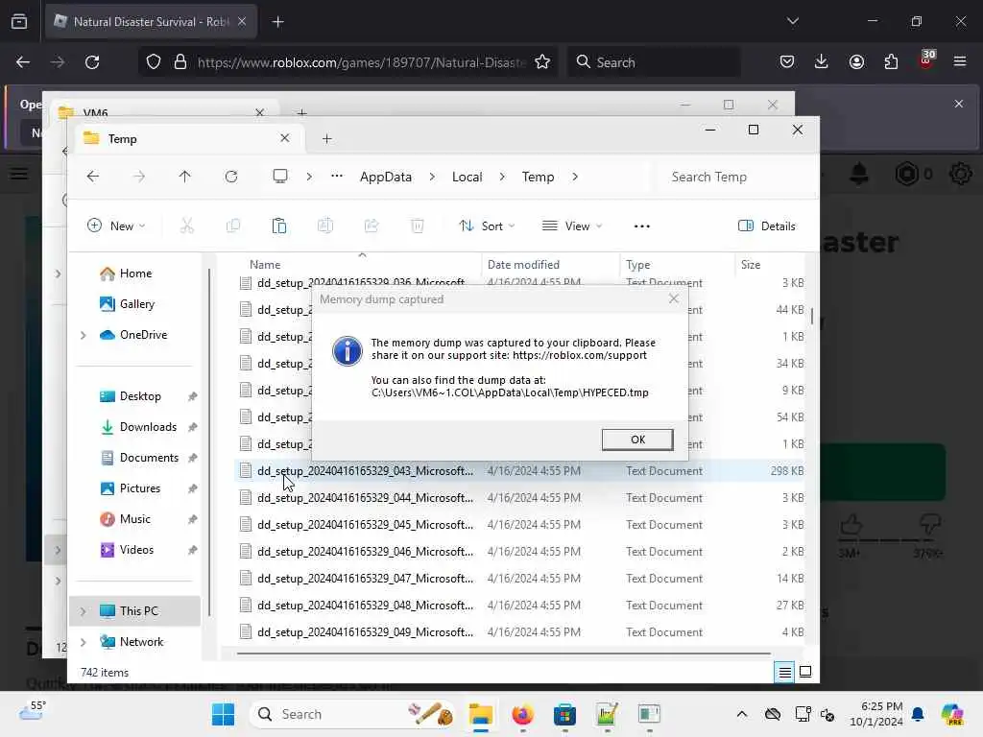Viewport: 983px width, 737px height.
Task: Switch to details list view icon in the status bar
Action: [x=784, y=673]
